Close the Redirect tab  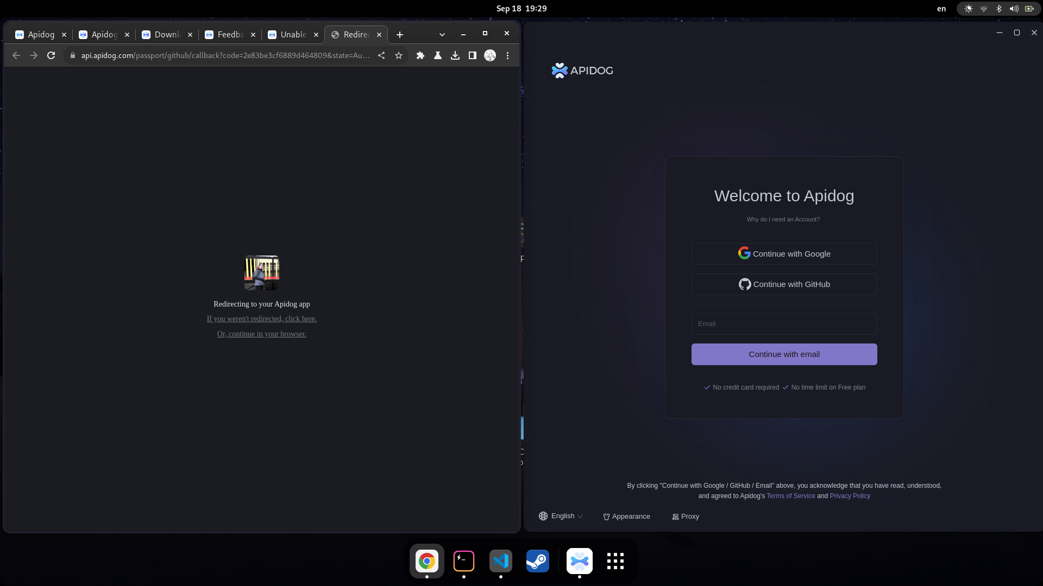point(379,35)
